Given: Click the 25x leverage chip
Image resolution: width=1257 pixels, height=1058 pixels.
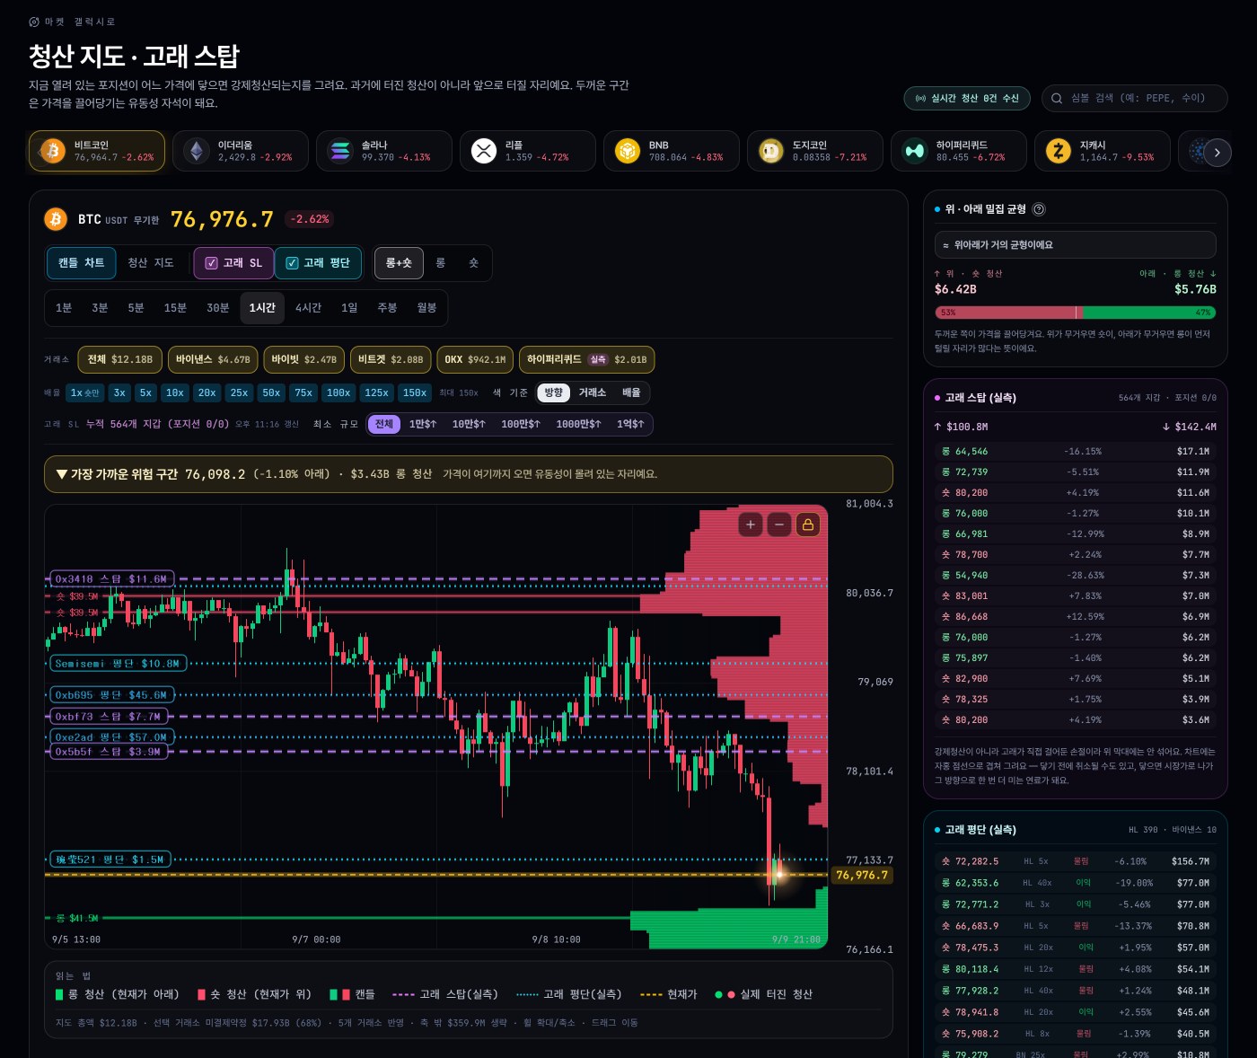Looking at the screenshot, I should [x=239, y=392].
